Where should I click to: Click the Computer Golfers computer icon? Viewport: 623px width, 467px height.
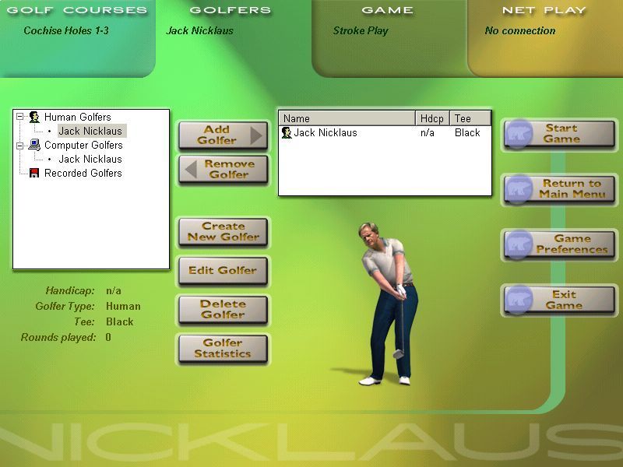pyautogui.click(x=34, y=145)
